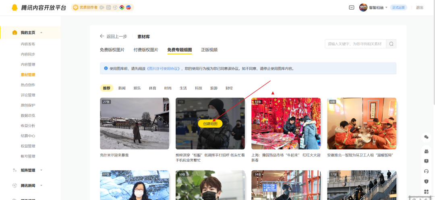Open 帐号管理 in the sidebar
Image resolution: width=435 pixels, height=200 pixels.
pos(28,156)
